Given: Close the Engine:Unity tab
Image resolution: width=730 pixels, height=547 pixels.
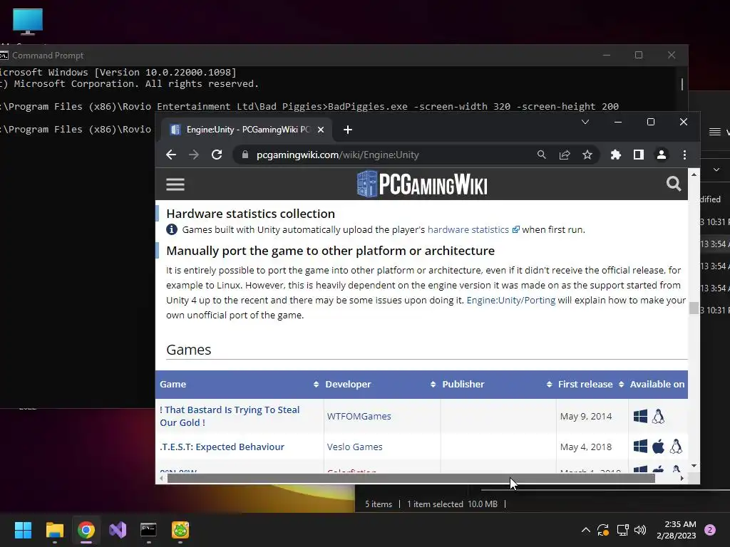Looking at the screenshot, I should point(320,130).
